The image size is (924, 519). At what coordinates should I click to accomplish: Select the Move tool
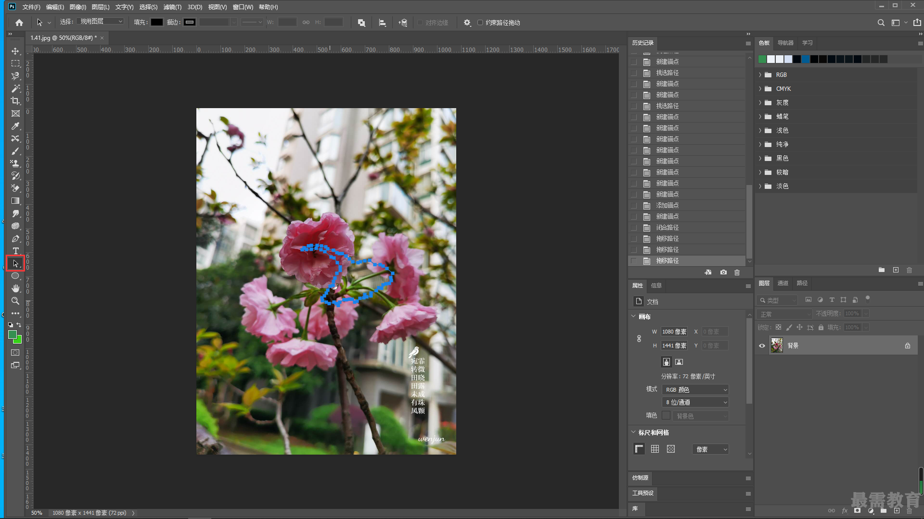click(15, 51)
